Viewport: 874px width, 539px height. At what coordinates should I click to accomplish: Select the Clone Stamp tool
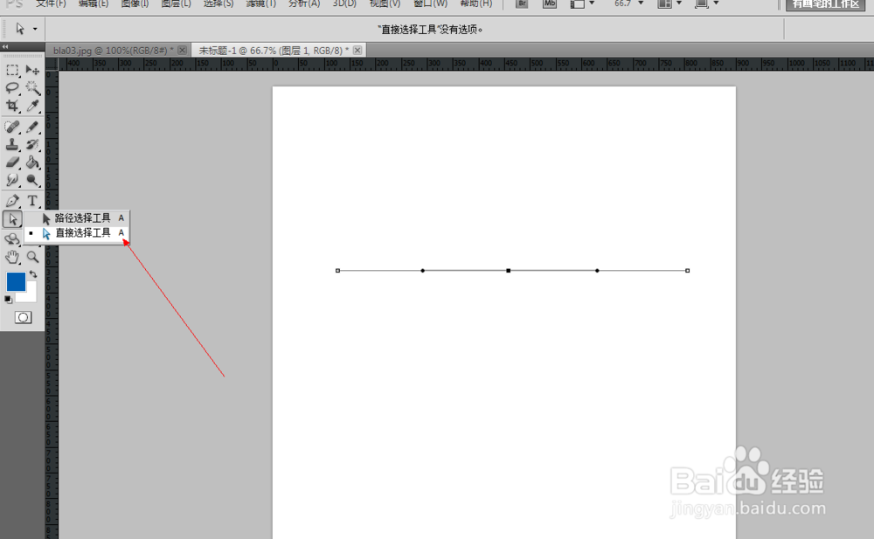12,144
